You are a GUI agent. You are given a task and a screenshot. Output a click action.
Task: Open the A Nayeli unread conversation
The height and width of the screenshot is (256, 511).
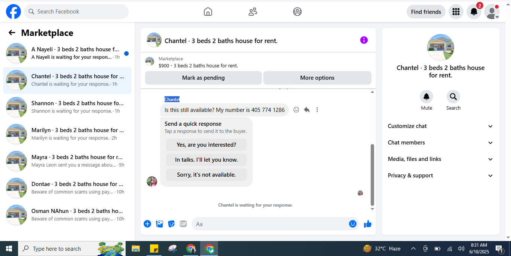point(67,53)
